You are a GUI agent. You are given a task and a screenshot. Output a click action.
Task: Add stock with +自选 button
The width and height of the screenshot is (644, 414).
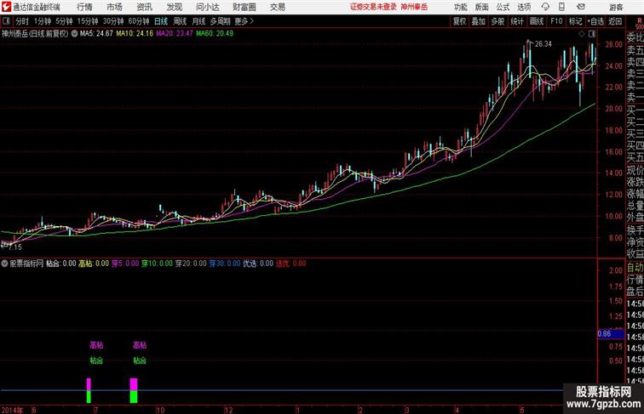click(x=595, y=21)
